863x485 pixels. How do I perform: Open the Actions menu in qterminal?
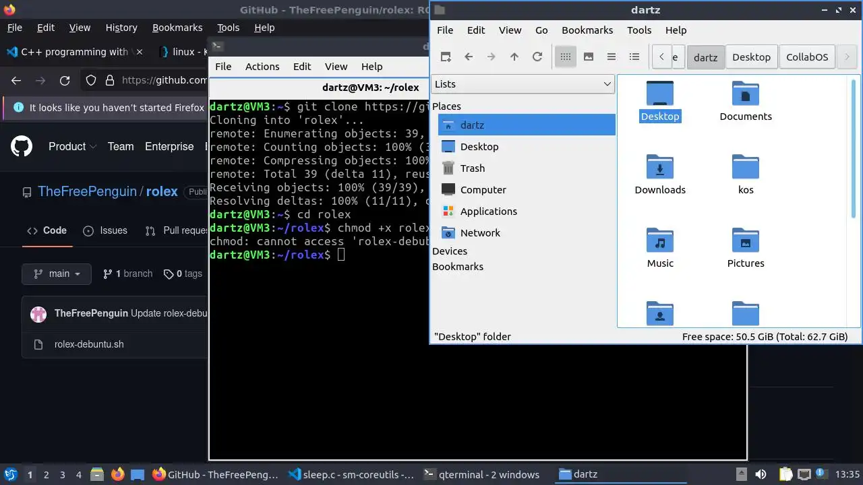tap(262, 67)
